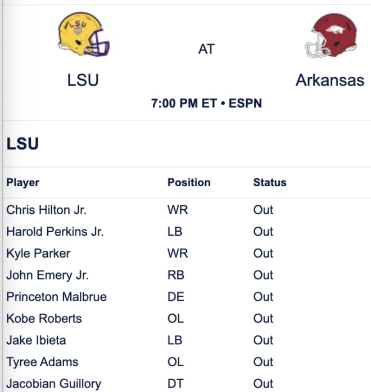Select Jake Ibieta row
The image size is (371, 392).
tap(187, 340)
